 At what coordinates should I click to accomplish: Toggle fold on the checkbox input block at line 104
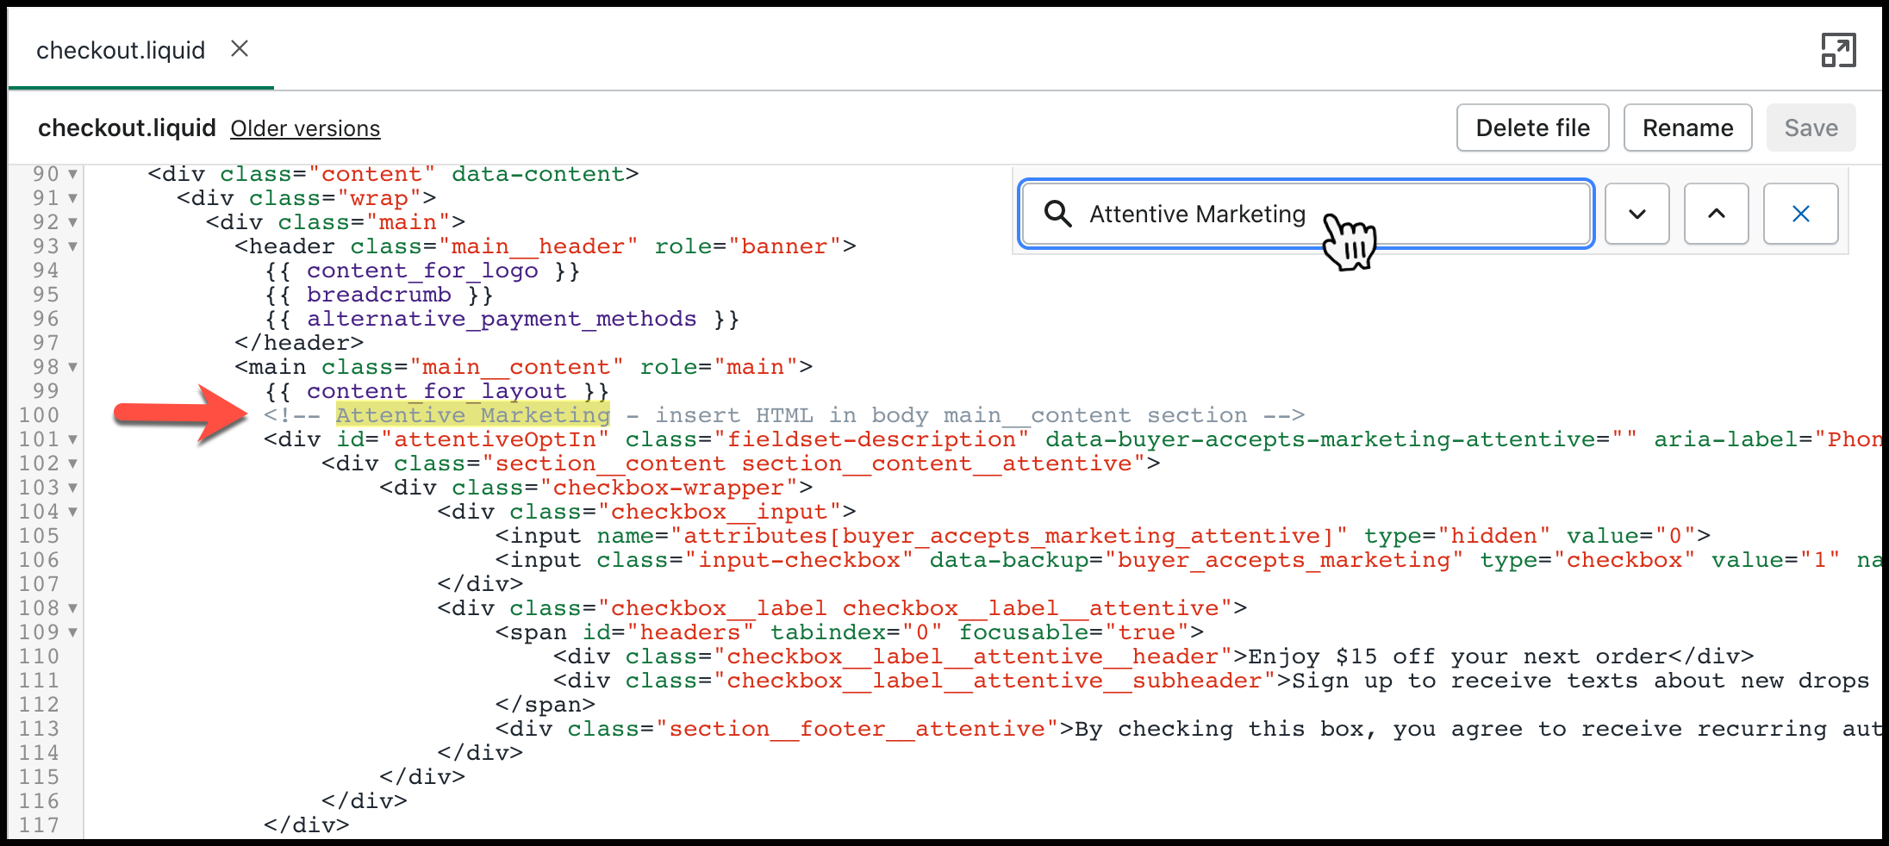point(73,511)
